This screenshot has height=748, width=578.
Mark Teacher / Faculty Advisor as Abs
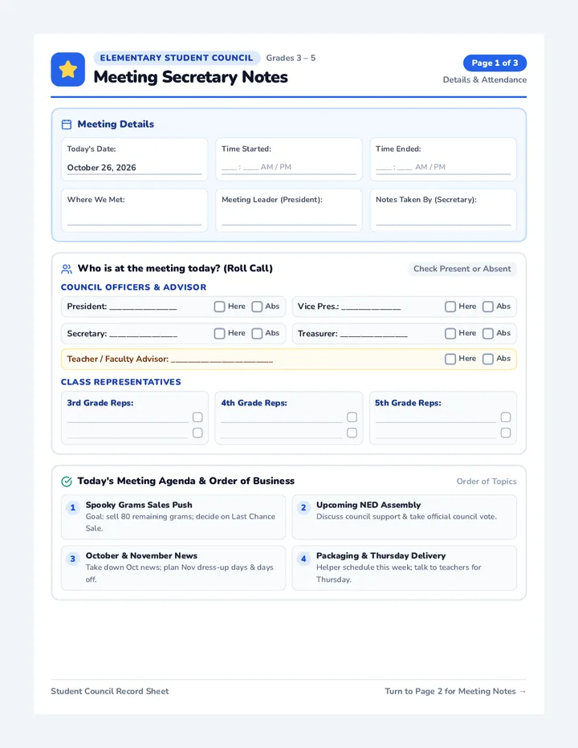click(x=488, y=360)
